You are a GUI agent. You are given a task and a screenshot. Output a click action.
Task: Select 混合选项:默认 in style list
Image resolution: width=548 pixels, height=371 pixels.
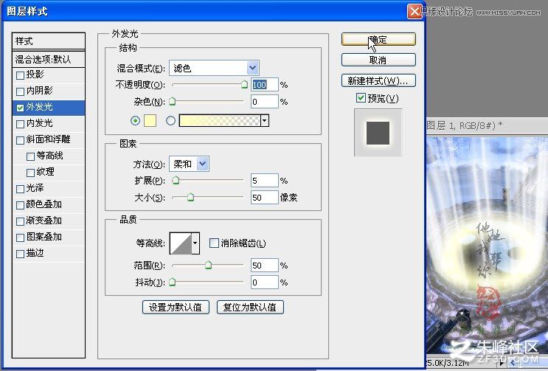[x=49, y=60]
